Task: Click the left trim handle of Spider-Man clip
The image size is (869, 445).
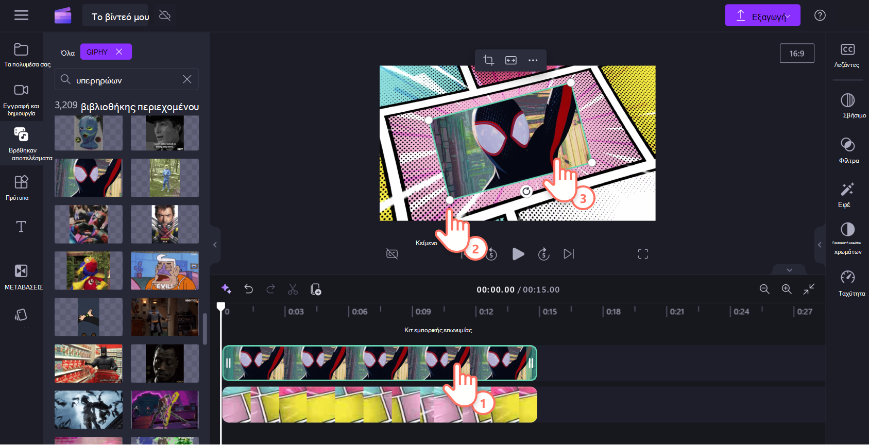Action: pyautogui.click(x=228, y=363)
